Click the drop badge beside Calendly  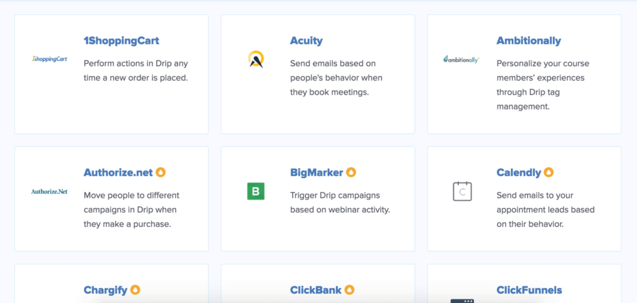(549, 172)
